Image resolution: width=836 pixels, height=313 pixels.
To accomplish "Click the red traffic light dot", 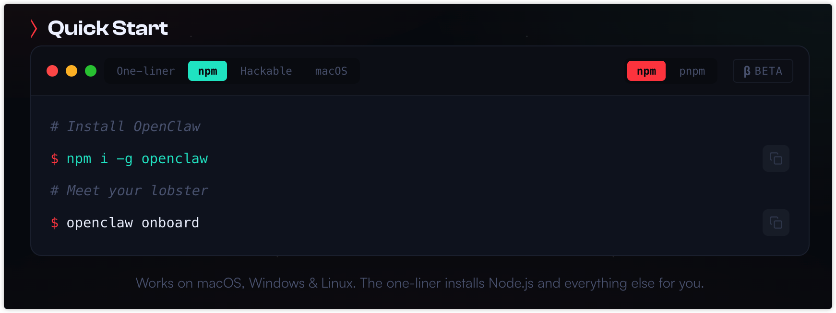I will 52,71.
